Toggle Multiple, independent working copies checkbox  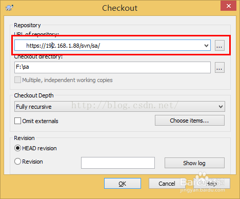pyautogui.click(x=17, y=80)
